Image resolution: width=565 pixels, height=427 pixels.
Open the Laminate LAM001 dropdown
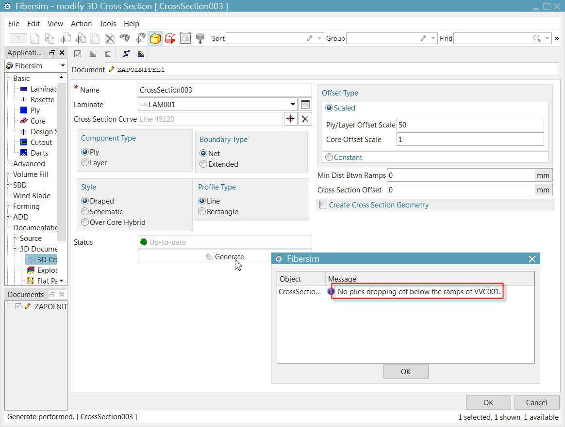pos(292,104)
